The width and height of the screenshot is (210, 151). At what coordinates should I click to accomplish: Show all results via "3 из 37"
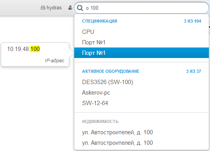point(194,71)
